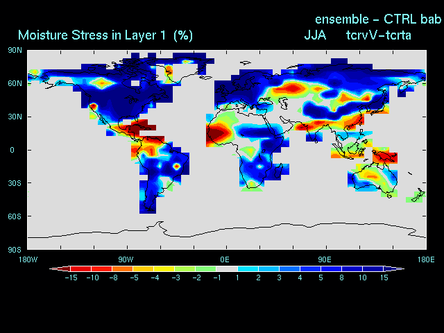Pick the dark blue right arrow of the colorbar
This screenshot has width=444, height=333.
click(394, 268)
